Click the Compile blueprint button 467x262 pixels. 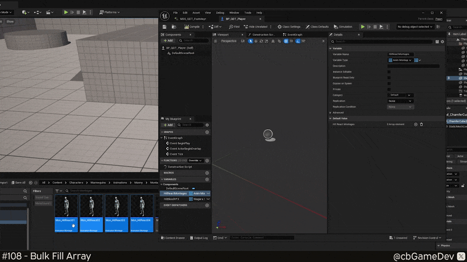click(x=193, y=27)
